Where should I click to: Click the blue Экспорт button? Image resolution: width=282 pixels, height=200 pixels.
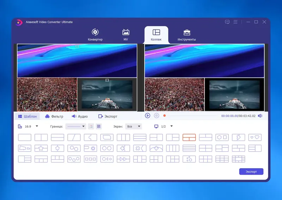click(x=251, y=171)
